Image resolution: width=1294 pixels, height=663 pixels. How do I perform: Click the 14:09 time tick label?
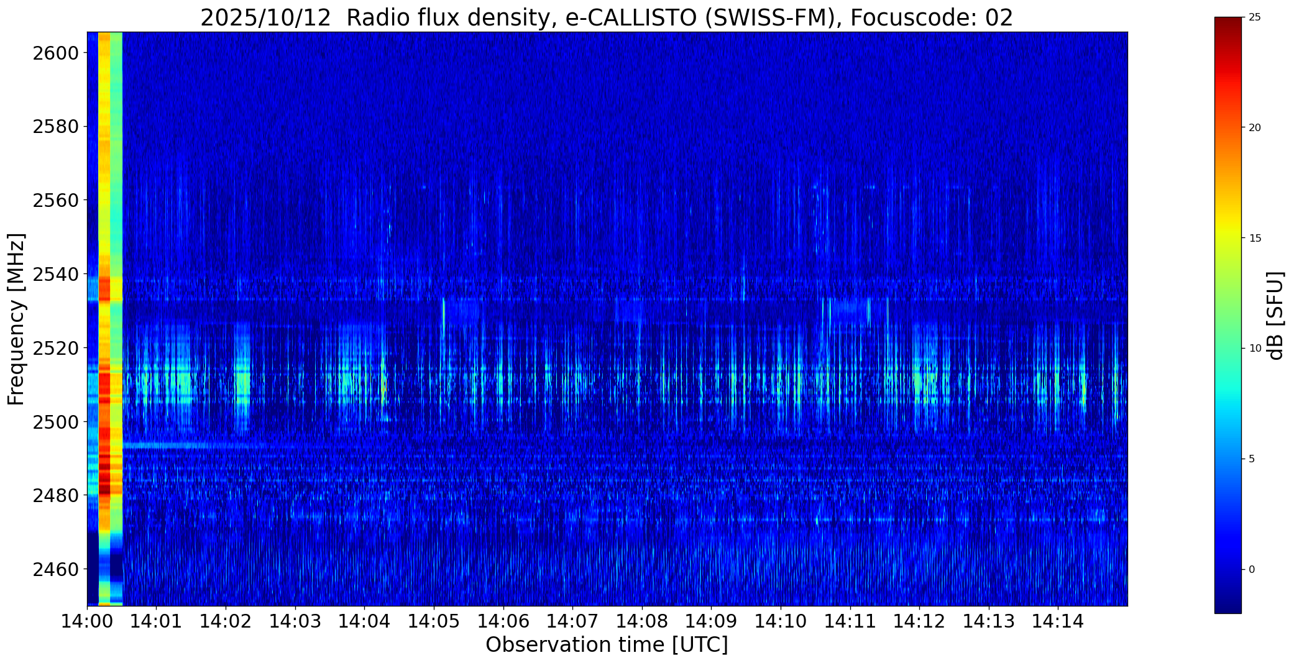711,621
